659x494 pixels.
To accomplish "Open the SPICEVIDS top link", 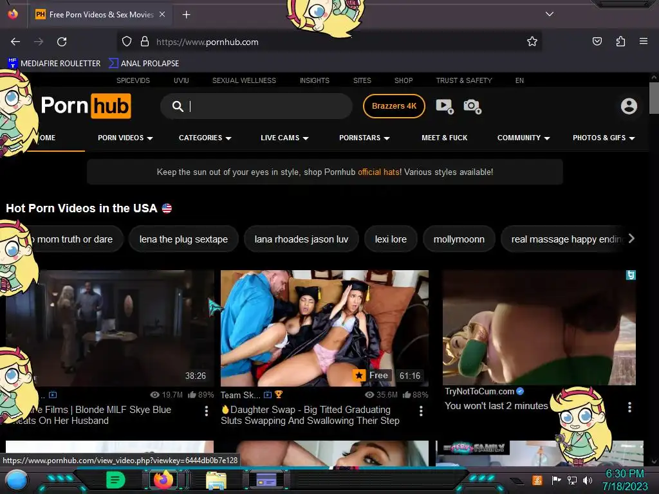I will [x=133, y=80].
